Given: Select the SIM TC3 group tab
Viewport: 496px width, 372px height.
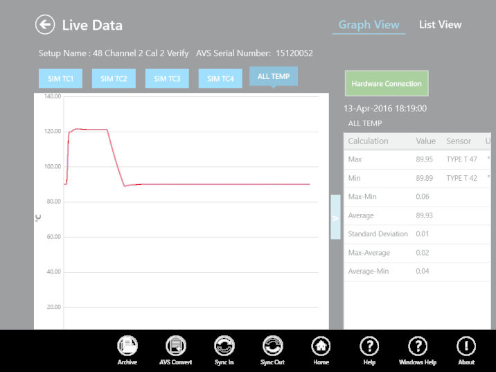Looking at the screenshot, I should [x=167, y=78].
